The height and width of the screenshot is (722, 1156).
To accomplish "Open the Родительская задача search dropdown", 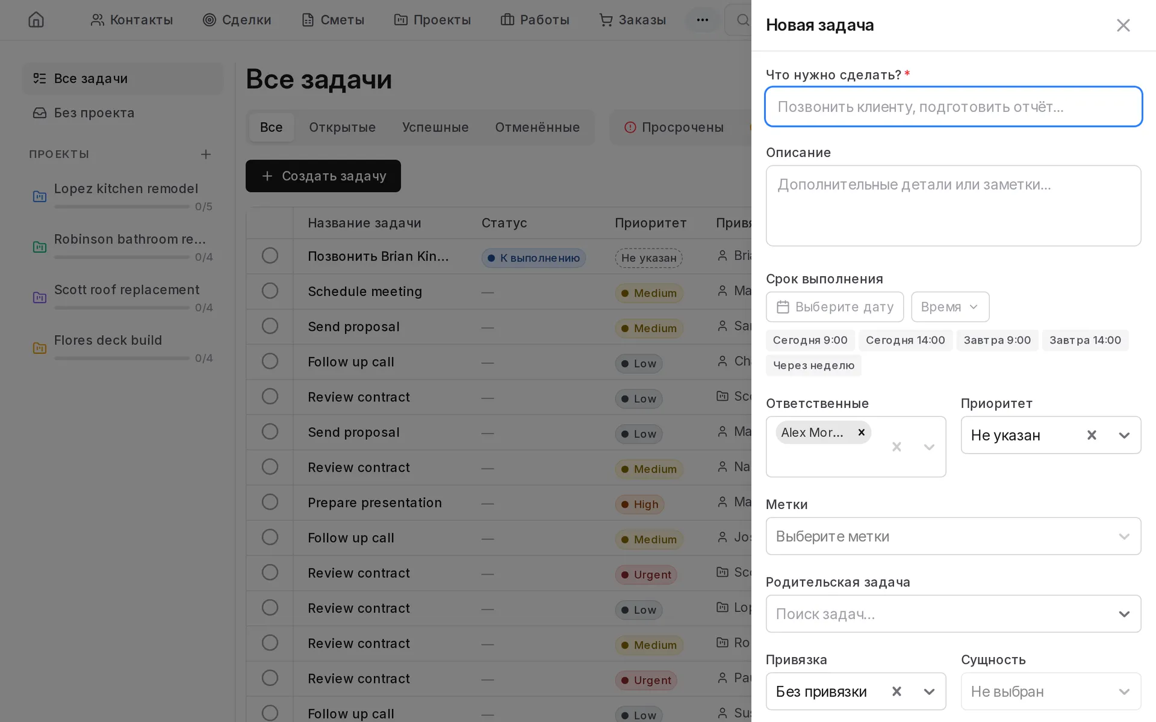I will pos(953,614).
